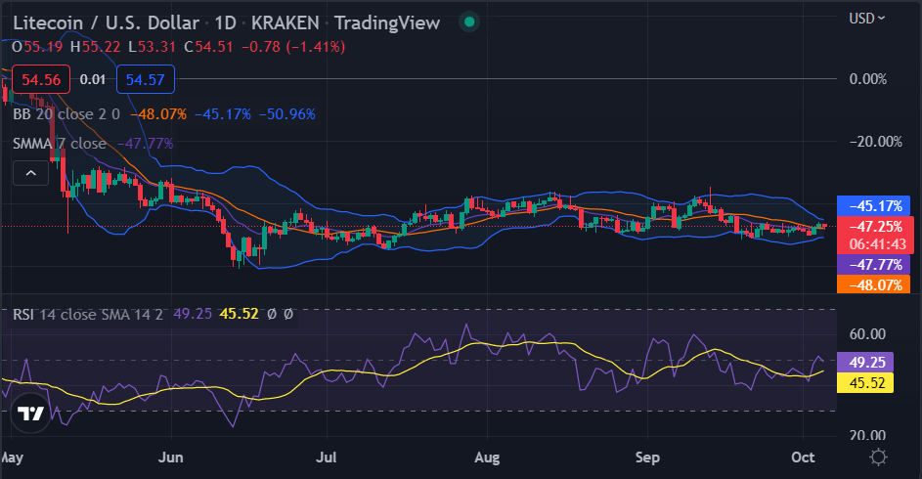922x479 pixels.
Task: Click the orange -48.07% BB basis price label
Action: pos(874,285)
